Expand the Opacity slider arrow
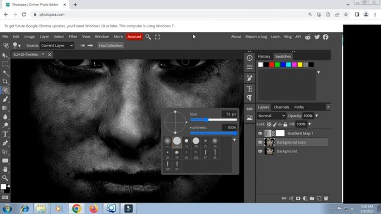 click(x=317, y=116)
